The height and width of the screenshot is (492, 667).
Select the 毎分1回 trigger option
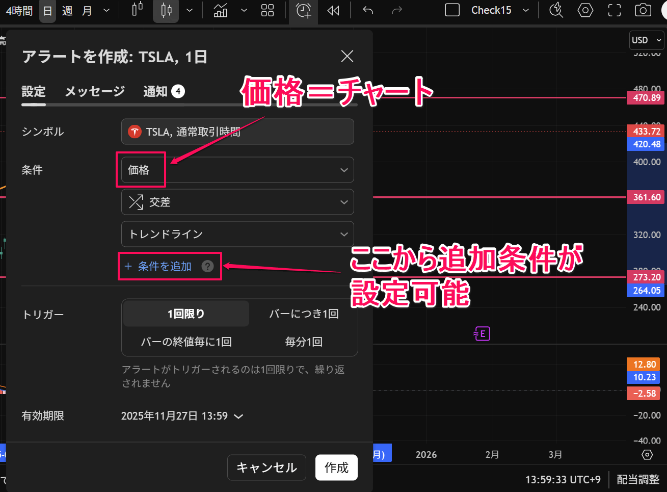click(304, 342)
